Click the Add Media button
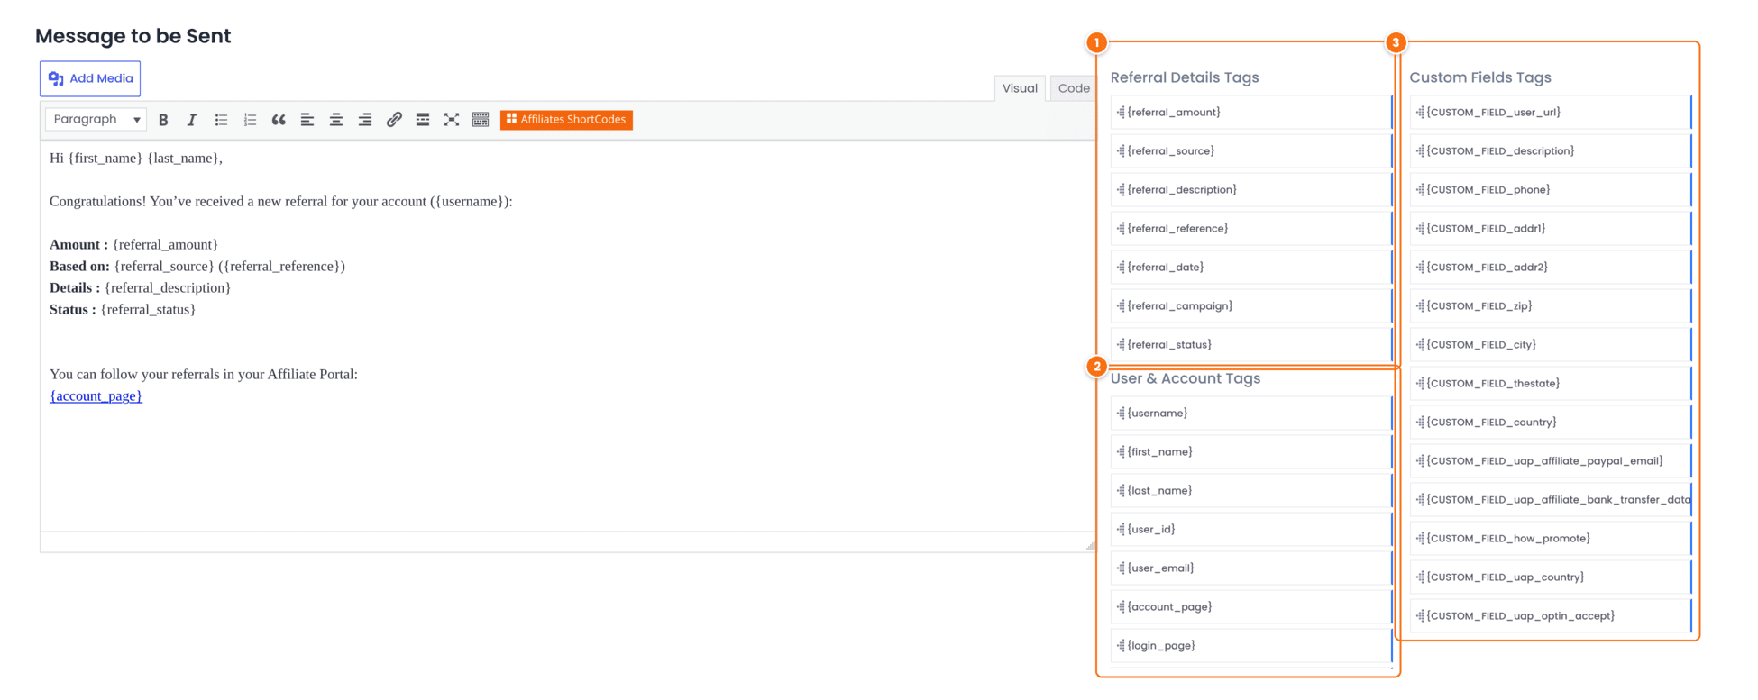 [x=90, y=78]
